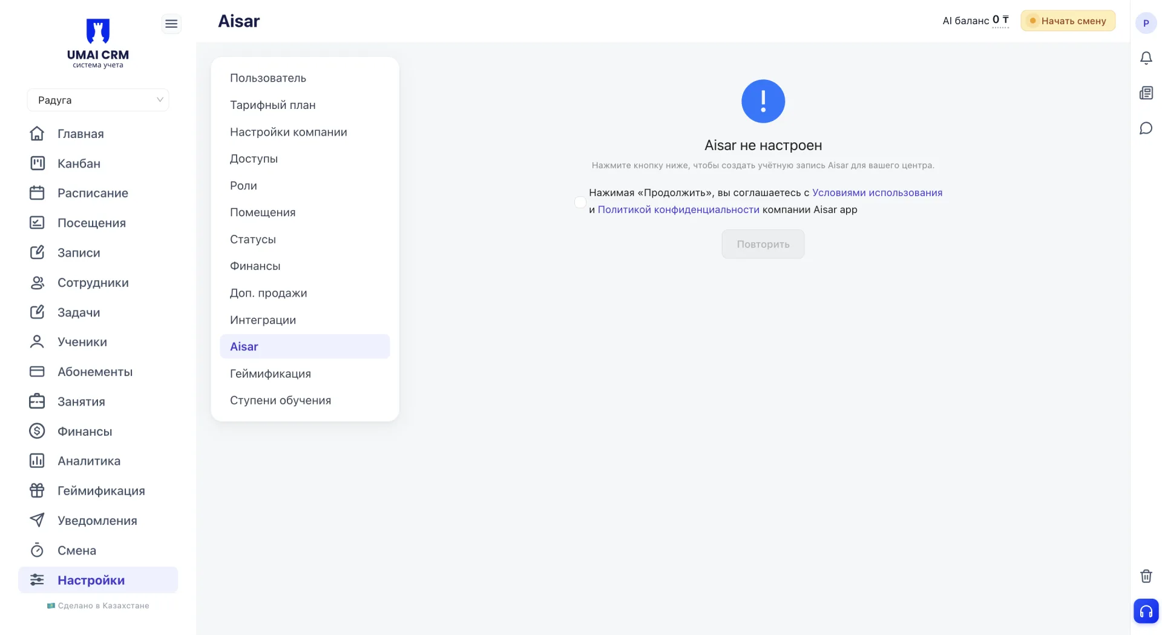Screen dimensions: 1162x635
Task: Collapse sidebar with hamburger menu icon
Action: click(171, 24)
